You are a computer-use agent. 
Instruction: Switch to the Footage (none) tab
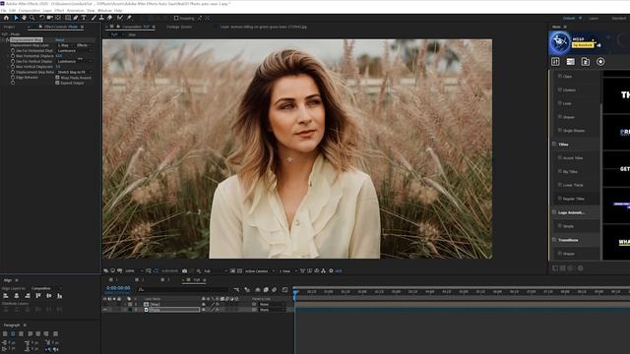[x=179, y=27]
